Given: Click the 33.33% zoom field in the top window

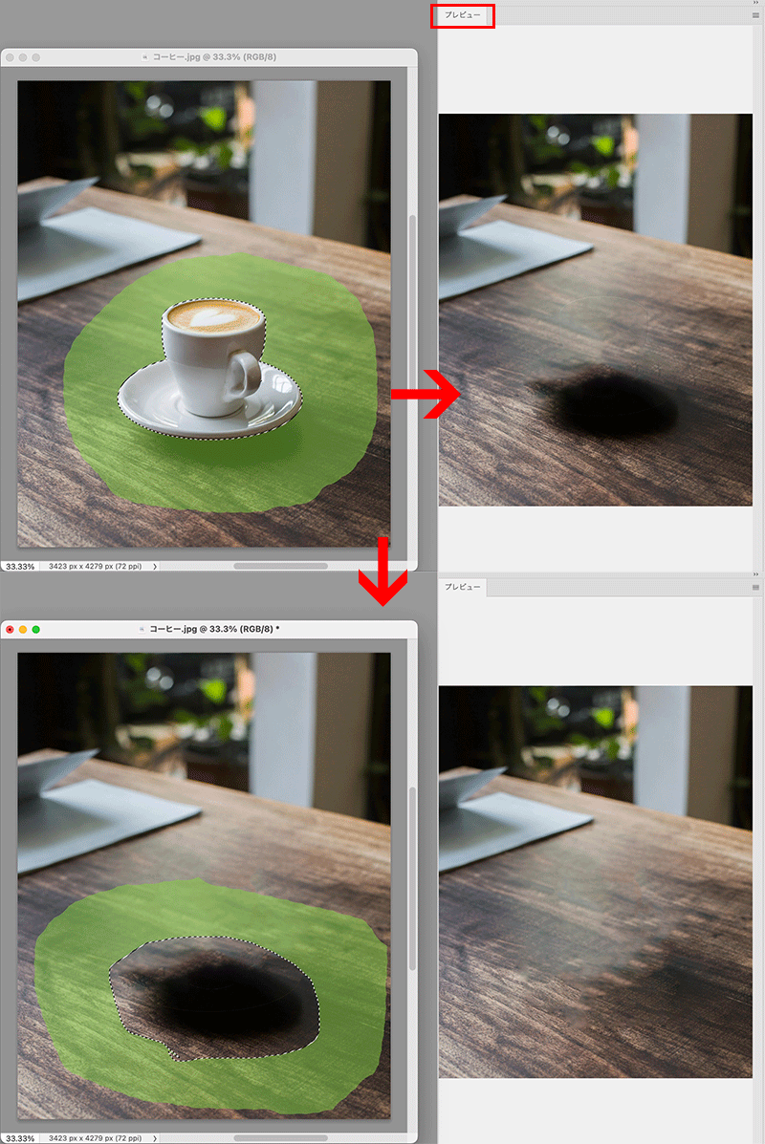Looking at the screenshot, I should [x=18, y=567].
